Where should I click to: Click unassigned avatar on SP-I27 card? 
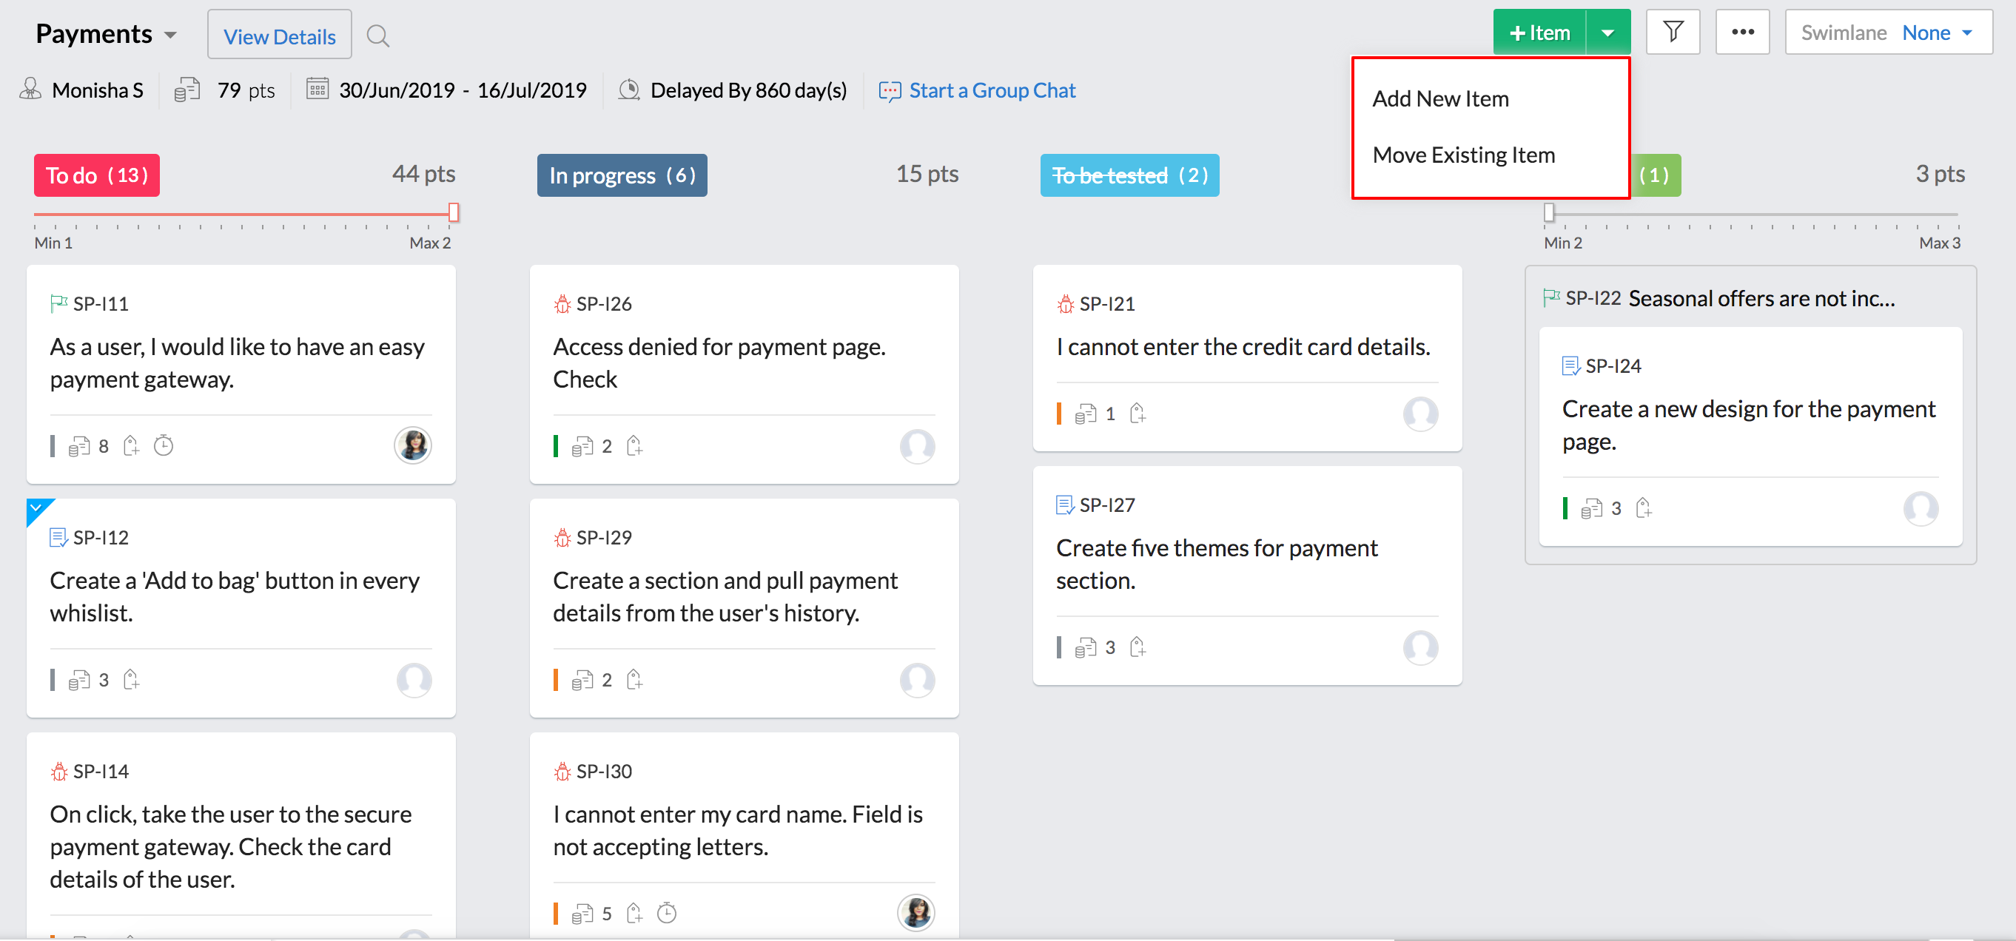pyautogui.click(x=1419, y=647)
